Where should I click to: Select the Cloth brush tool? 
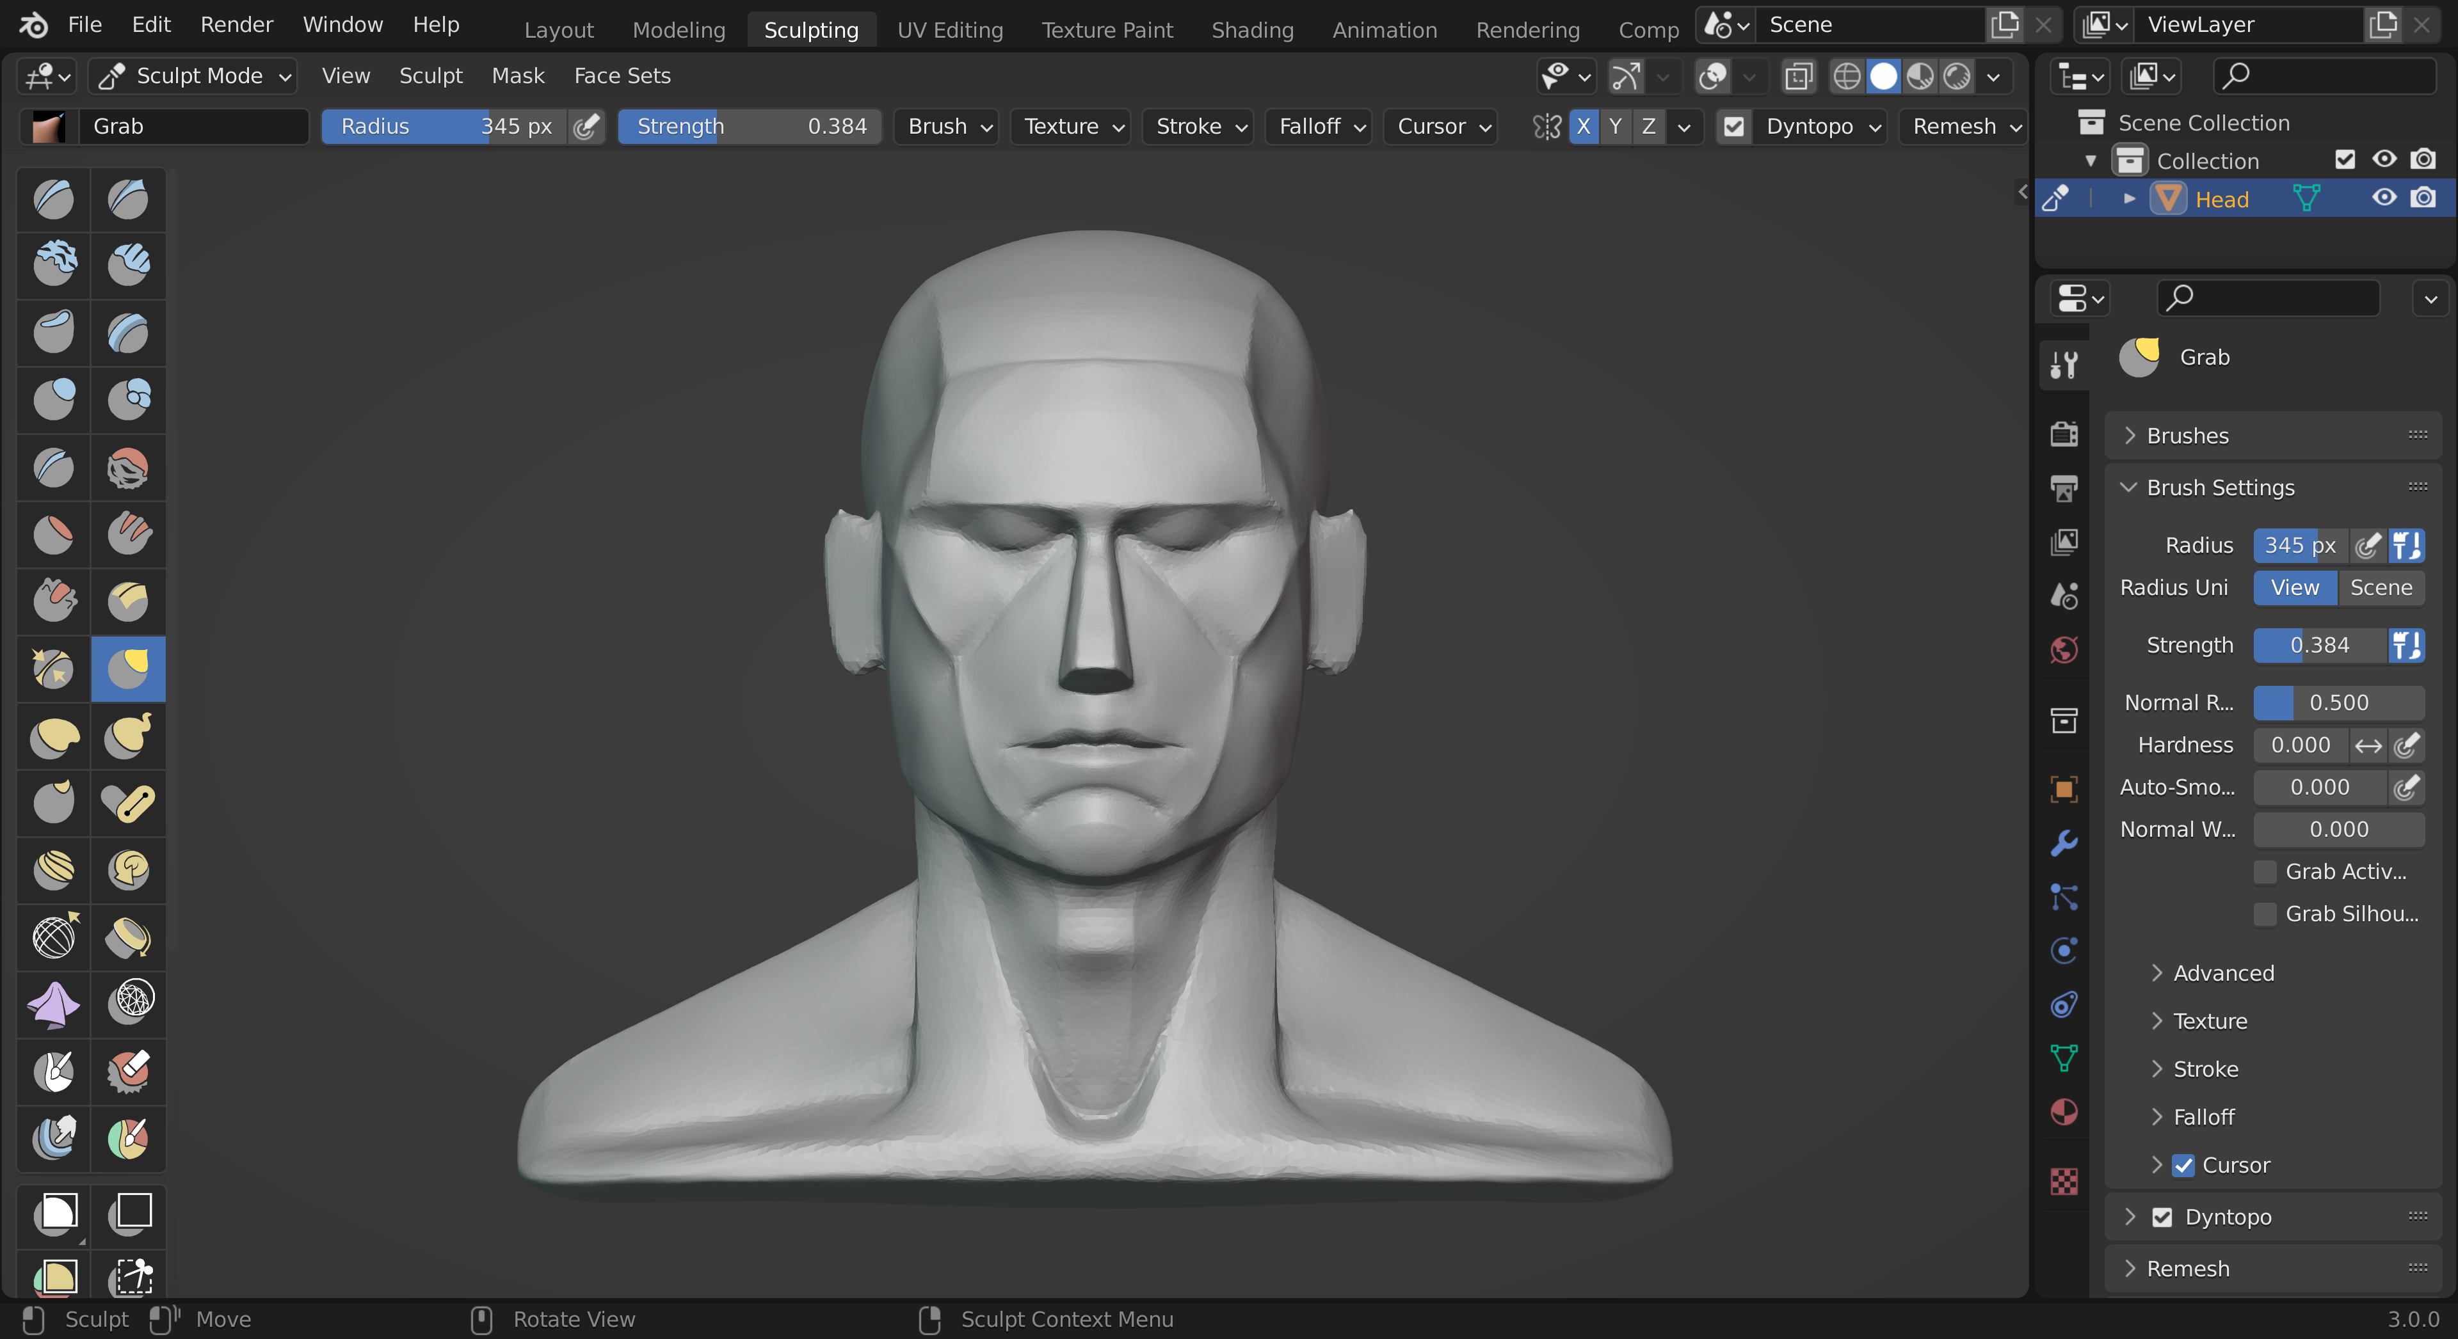pos(54,1003)
